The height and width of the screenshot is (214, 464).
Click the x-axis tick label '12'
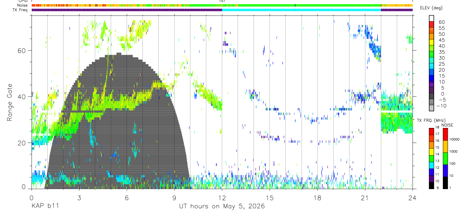click(222, 198)
